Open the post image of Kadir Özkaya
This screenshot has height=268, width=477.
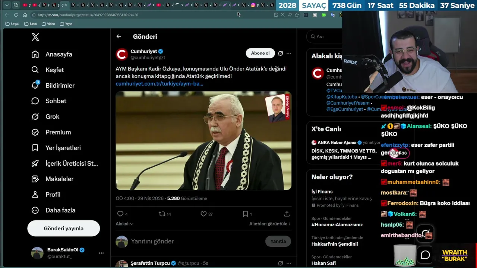(x=203, y=141)
